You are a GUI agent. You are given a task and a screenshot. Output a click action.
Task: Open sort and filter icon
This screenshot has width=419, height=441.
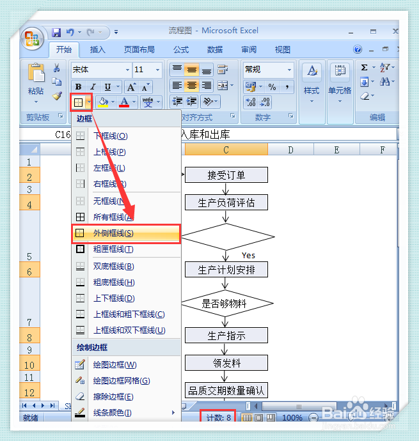click(384, 68)
